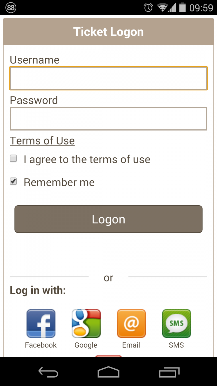The height and width of the screenshot is (386, 217).
Task: Open the recent apps icon
Action: click(169, 372)
